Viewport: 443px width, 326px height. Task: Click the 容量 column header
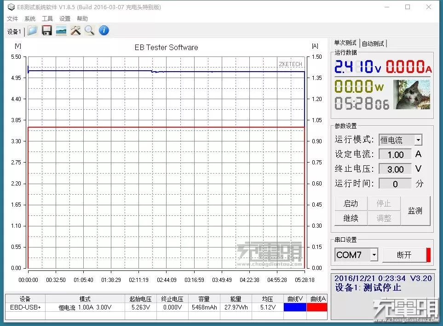pyautogui.click(x=204, y=299)
